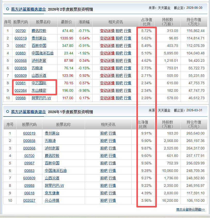Open 行情 for the 分众传媒 row

[x=112, y=201]
